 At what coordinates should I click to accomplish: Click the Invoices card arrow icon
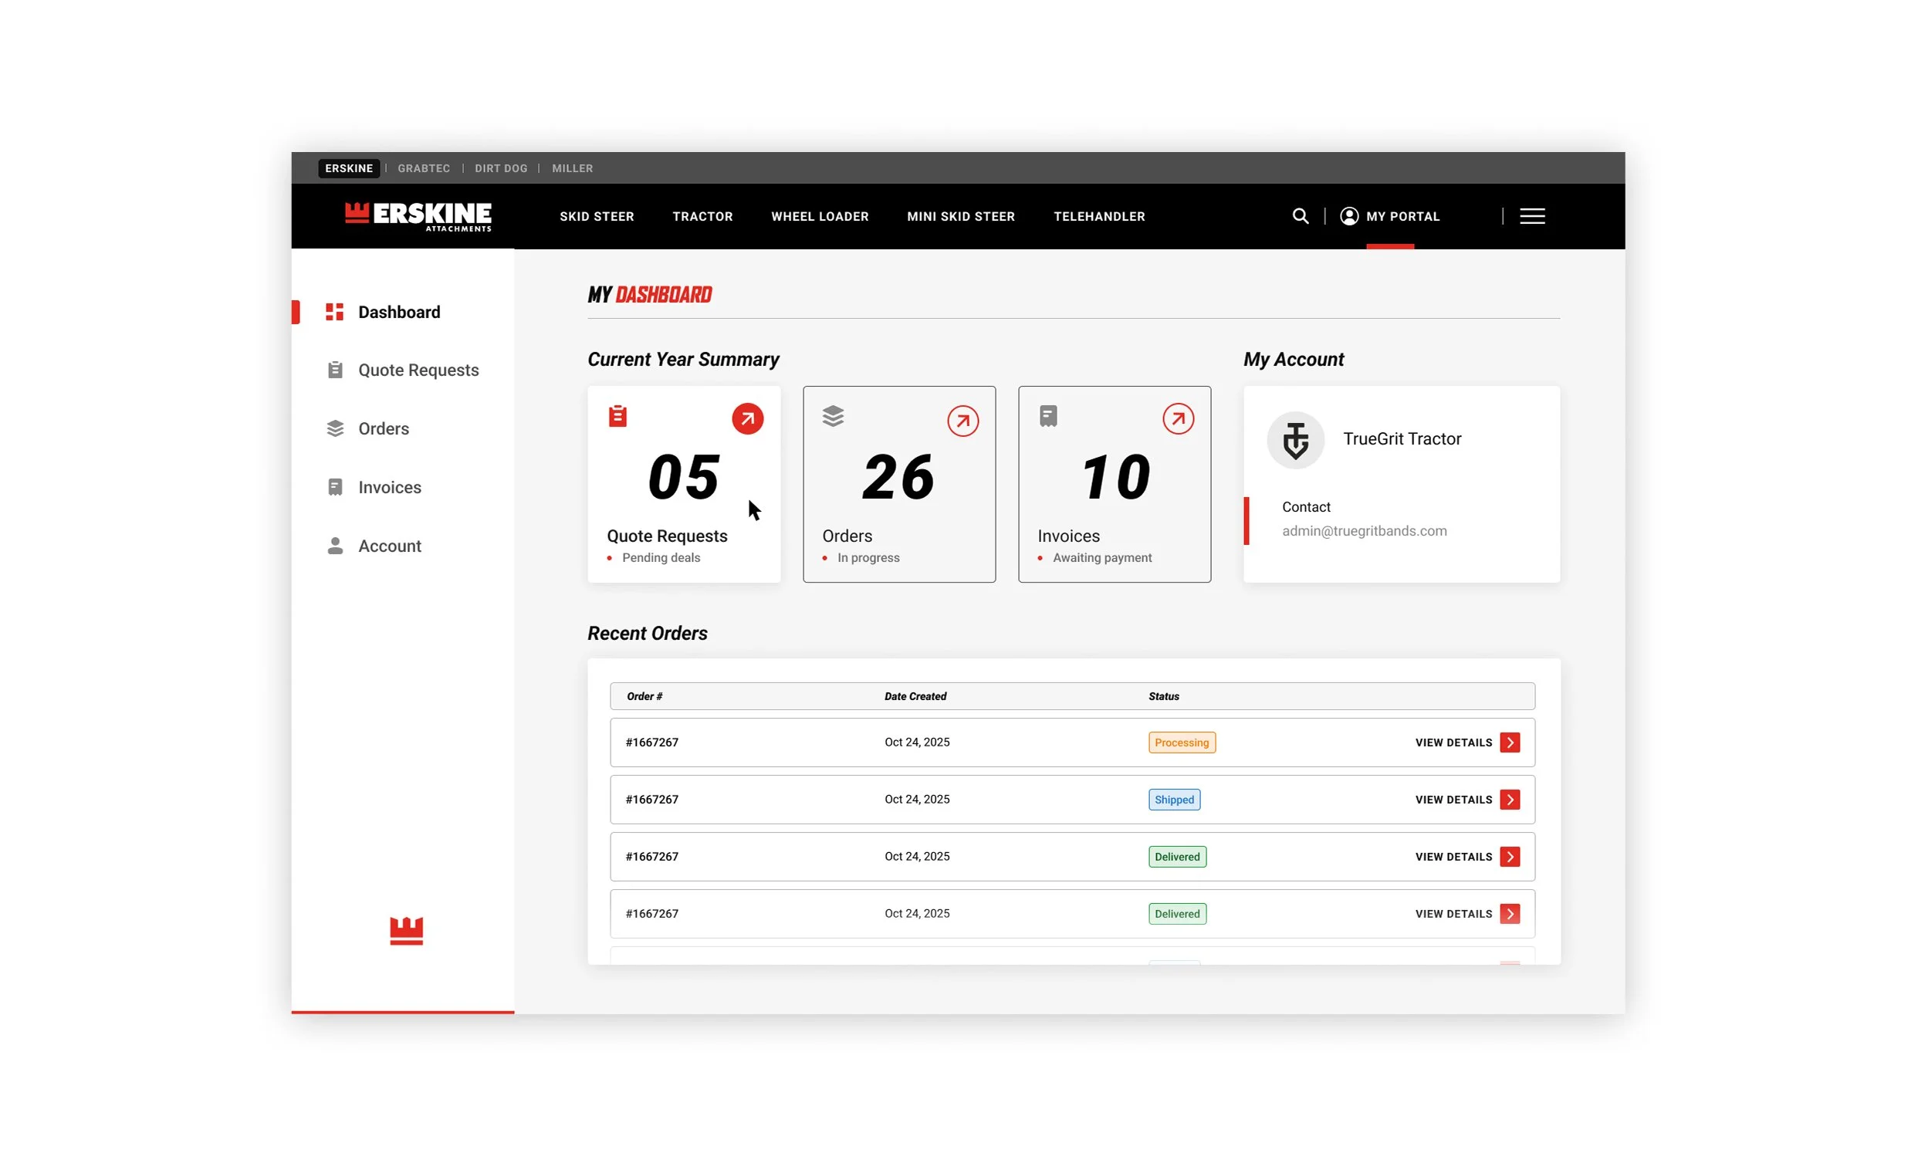click(1178, 419)
